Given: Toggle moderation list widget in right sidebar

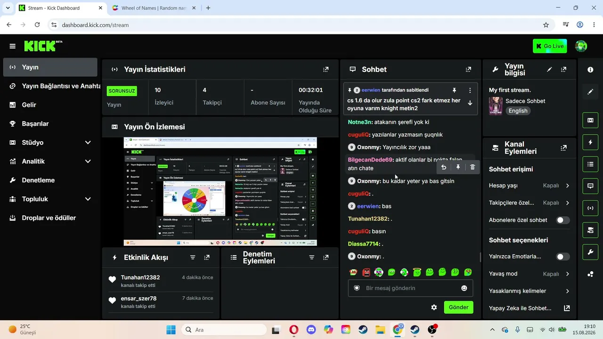Looking at the screenshot, I should click(590, 164).
